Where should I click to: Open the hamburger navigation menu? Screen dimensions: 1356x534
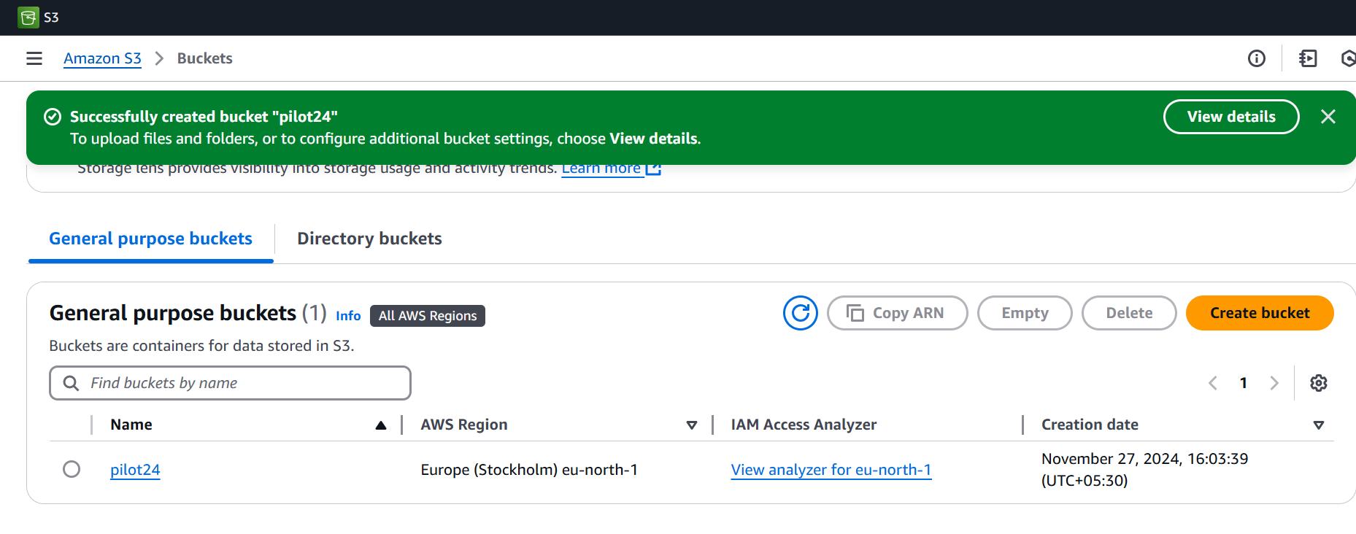tap(34, 58)
